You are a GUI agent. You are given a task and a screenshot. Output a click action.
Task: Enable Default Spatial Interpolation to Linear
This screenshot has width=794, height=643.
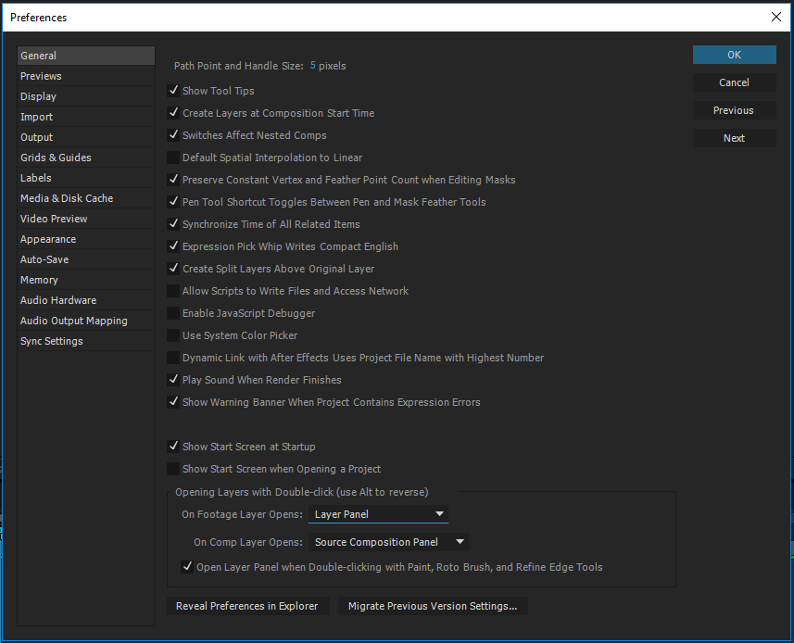tap(173, 158)
